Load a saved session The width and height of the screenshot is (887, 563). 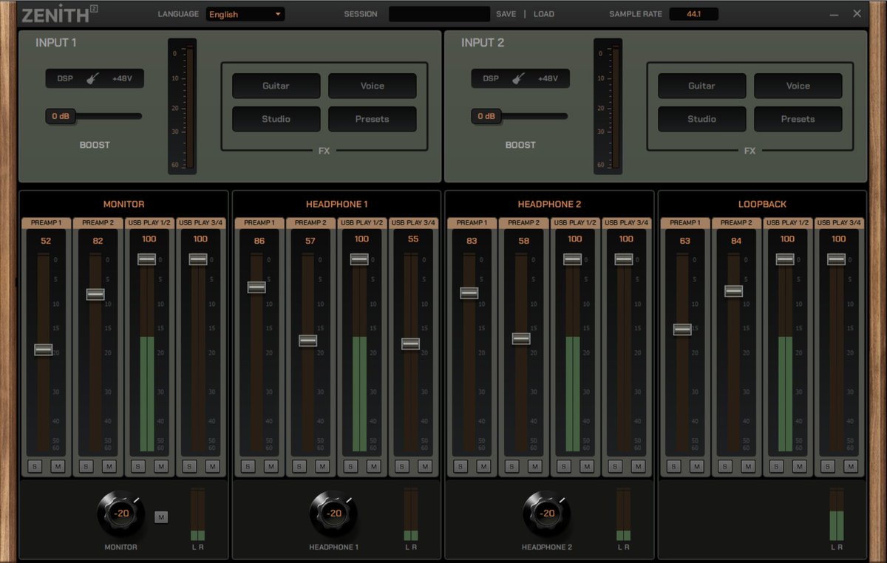click(544, 14)
